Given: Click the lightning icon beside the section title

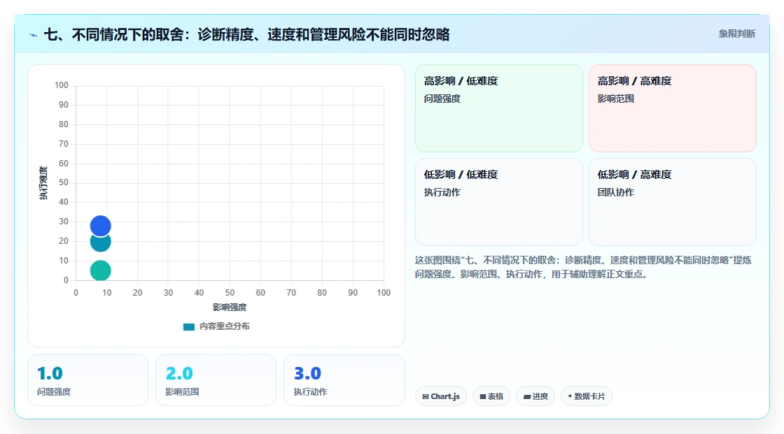Looking at the screenshot, I should point(33,35).
